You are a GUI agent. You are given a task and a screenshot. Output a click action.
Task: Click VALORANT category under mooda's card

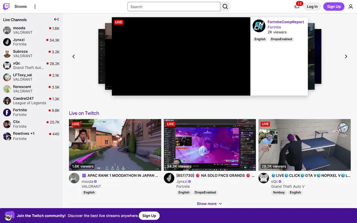point(91,186)
